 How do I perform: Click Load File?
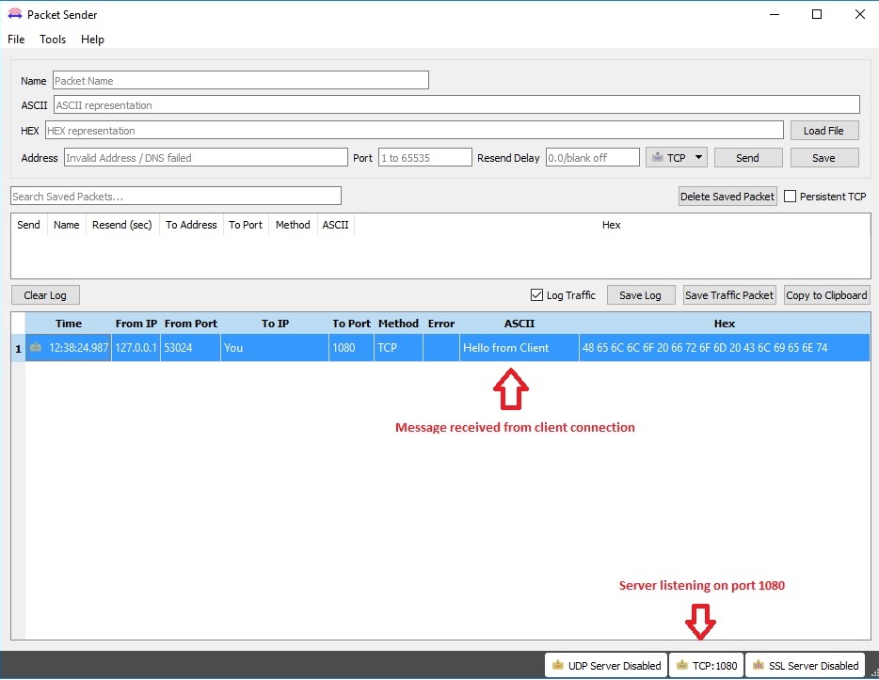823,130
